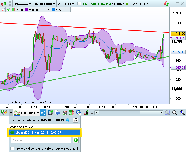
Task: Click the green plus save button
Action: 76,140
